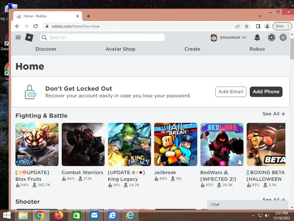The image size is (294, 221).
Task: Open the Roblox hamburger navigation menu
Action: coord(18,37)
